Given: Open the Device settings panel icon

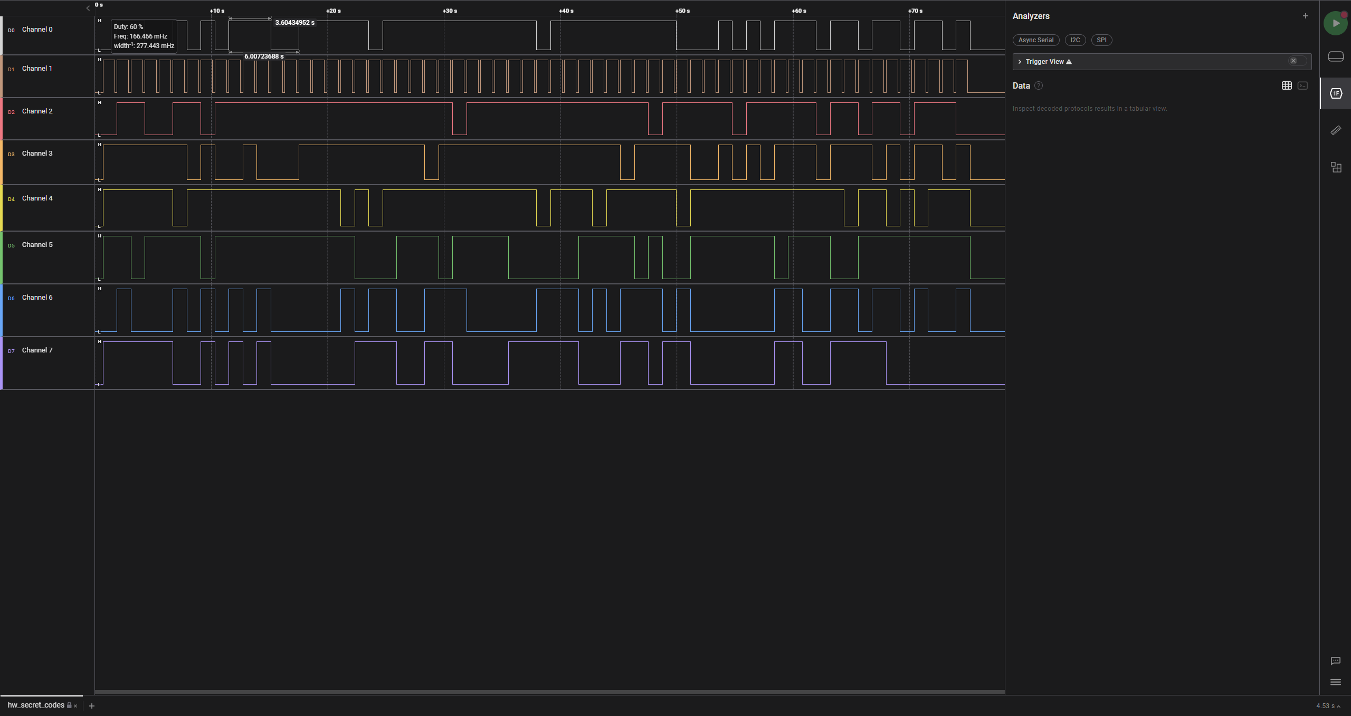Looking at the screenshot, I should click(x=1336, y=56).
